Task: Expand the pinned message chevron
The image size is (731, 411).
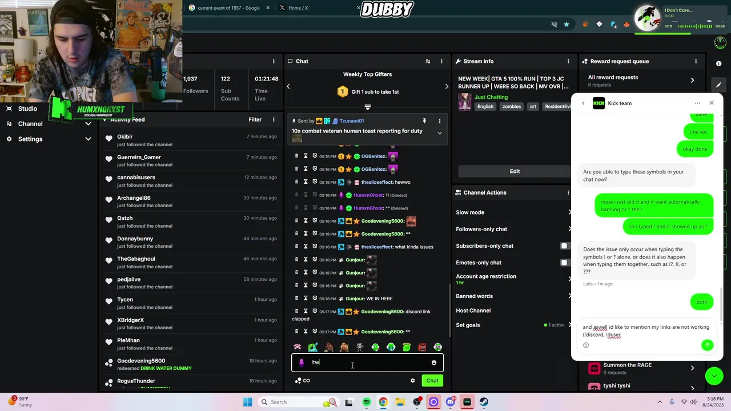Action: [x=439, y=133]
